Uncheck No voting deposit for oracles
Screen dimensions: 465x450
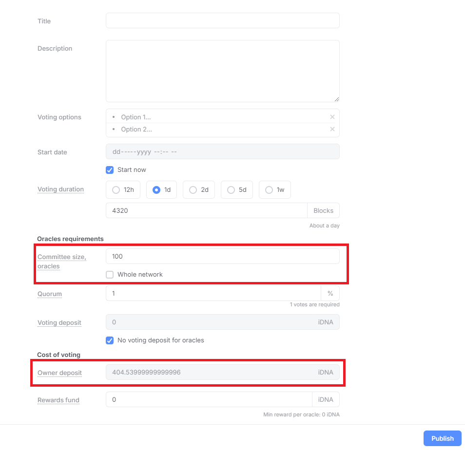(x=110, y=340)
